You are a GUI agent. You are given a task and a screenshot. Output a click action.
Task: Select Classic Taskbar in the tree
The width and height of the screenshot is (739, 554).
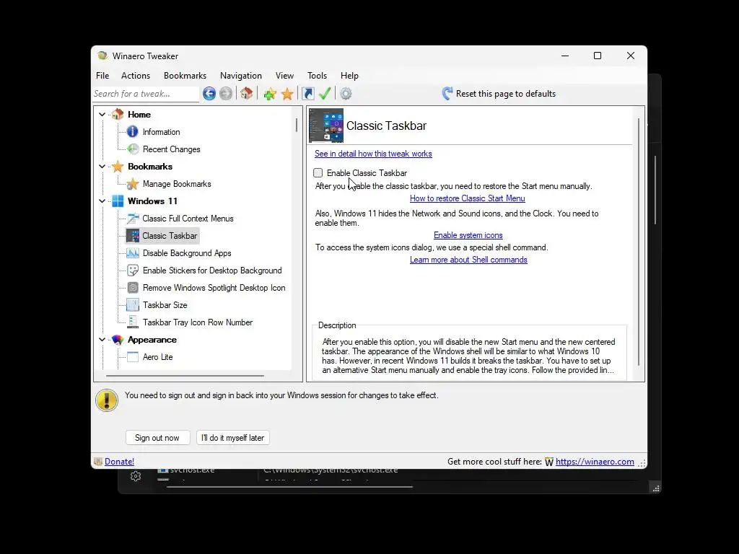pos(170,236)
